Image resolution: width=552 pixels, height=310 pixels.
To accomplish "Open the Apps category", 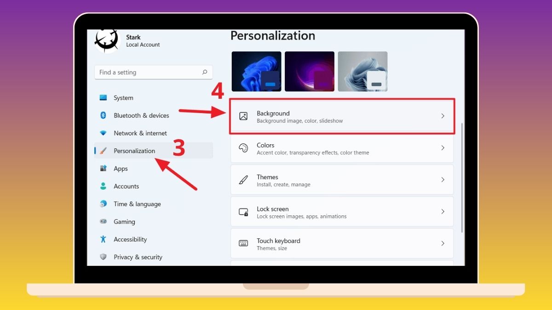I will tap(154, 169).
